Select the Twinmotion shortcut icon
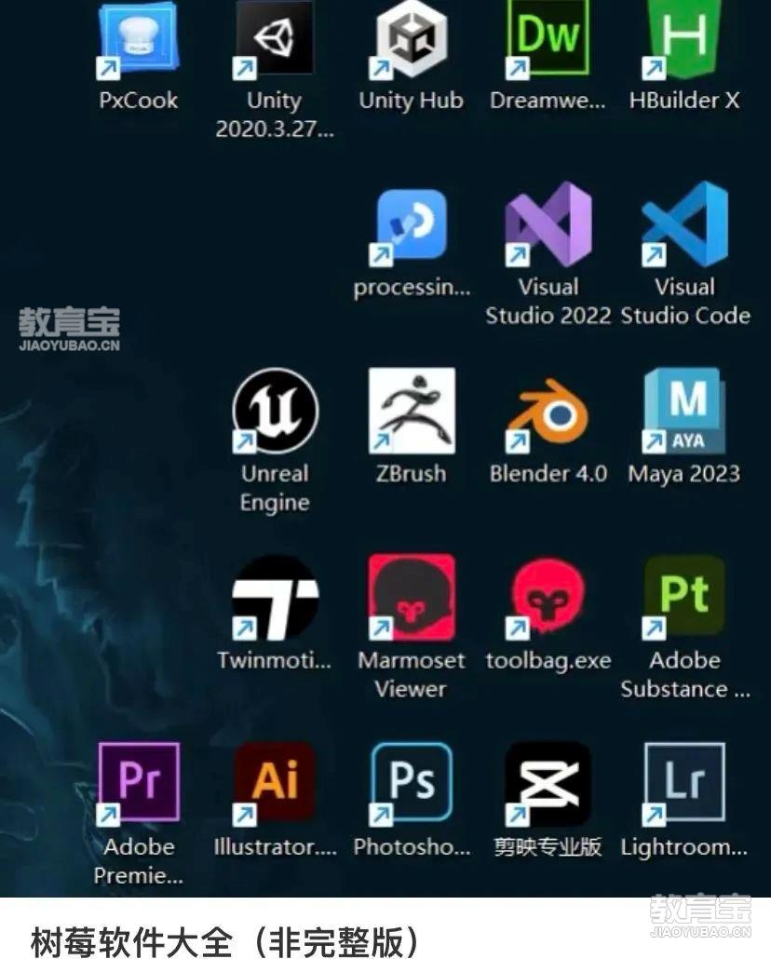Image resolution: width=771 pixels, height=959 pixels. click(274, 598)
